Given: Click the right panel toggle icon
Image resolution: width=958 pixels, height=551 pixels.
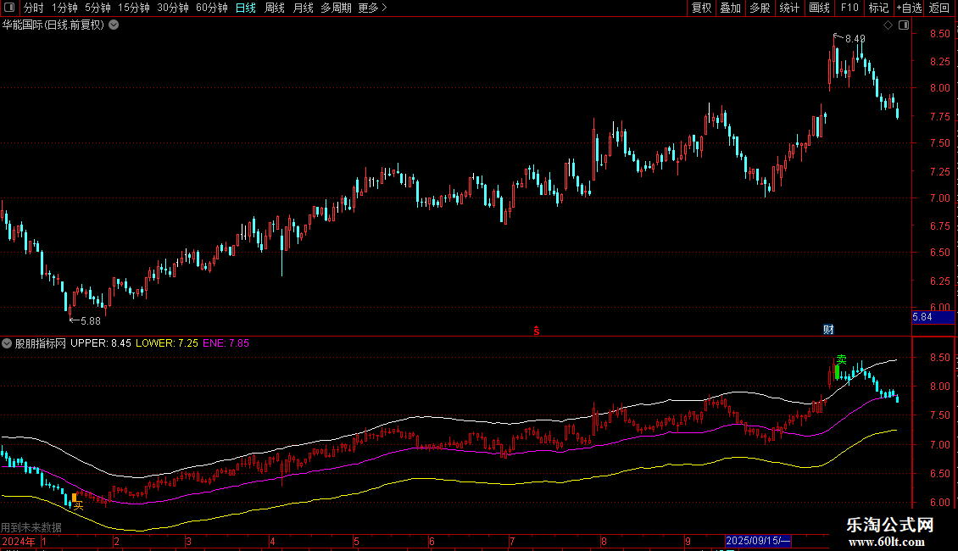Looking at the screenshot, I should pyautogui.click(x=904, y=25).
